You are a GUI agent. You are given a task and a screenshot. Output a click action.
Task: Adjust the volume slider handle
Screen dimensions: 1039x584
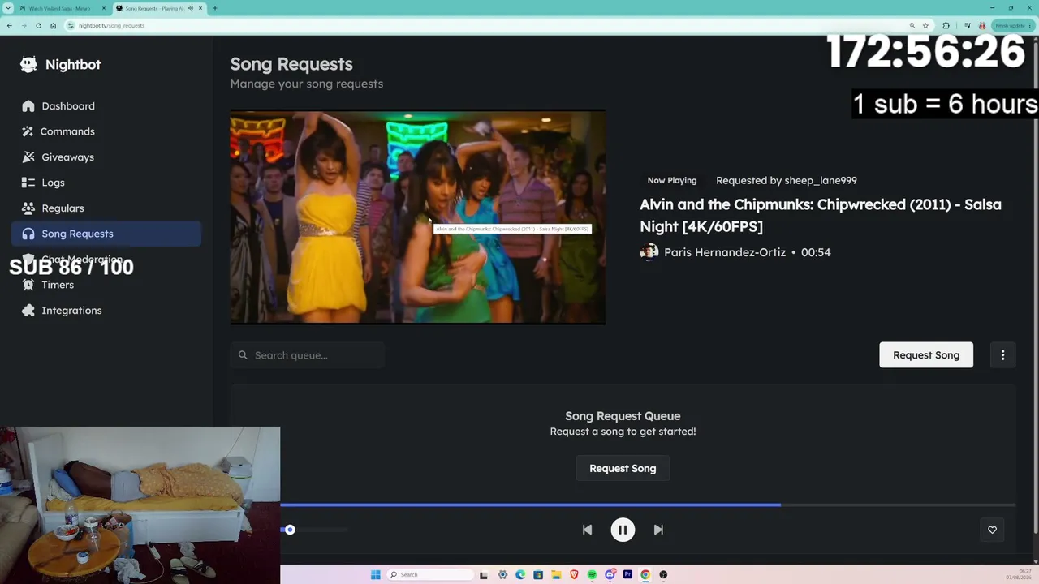coord(290,530)
